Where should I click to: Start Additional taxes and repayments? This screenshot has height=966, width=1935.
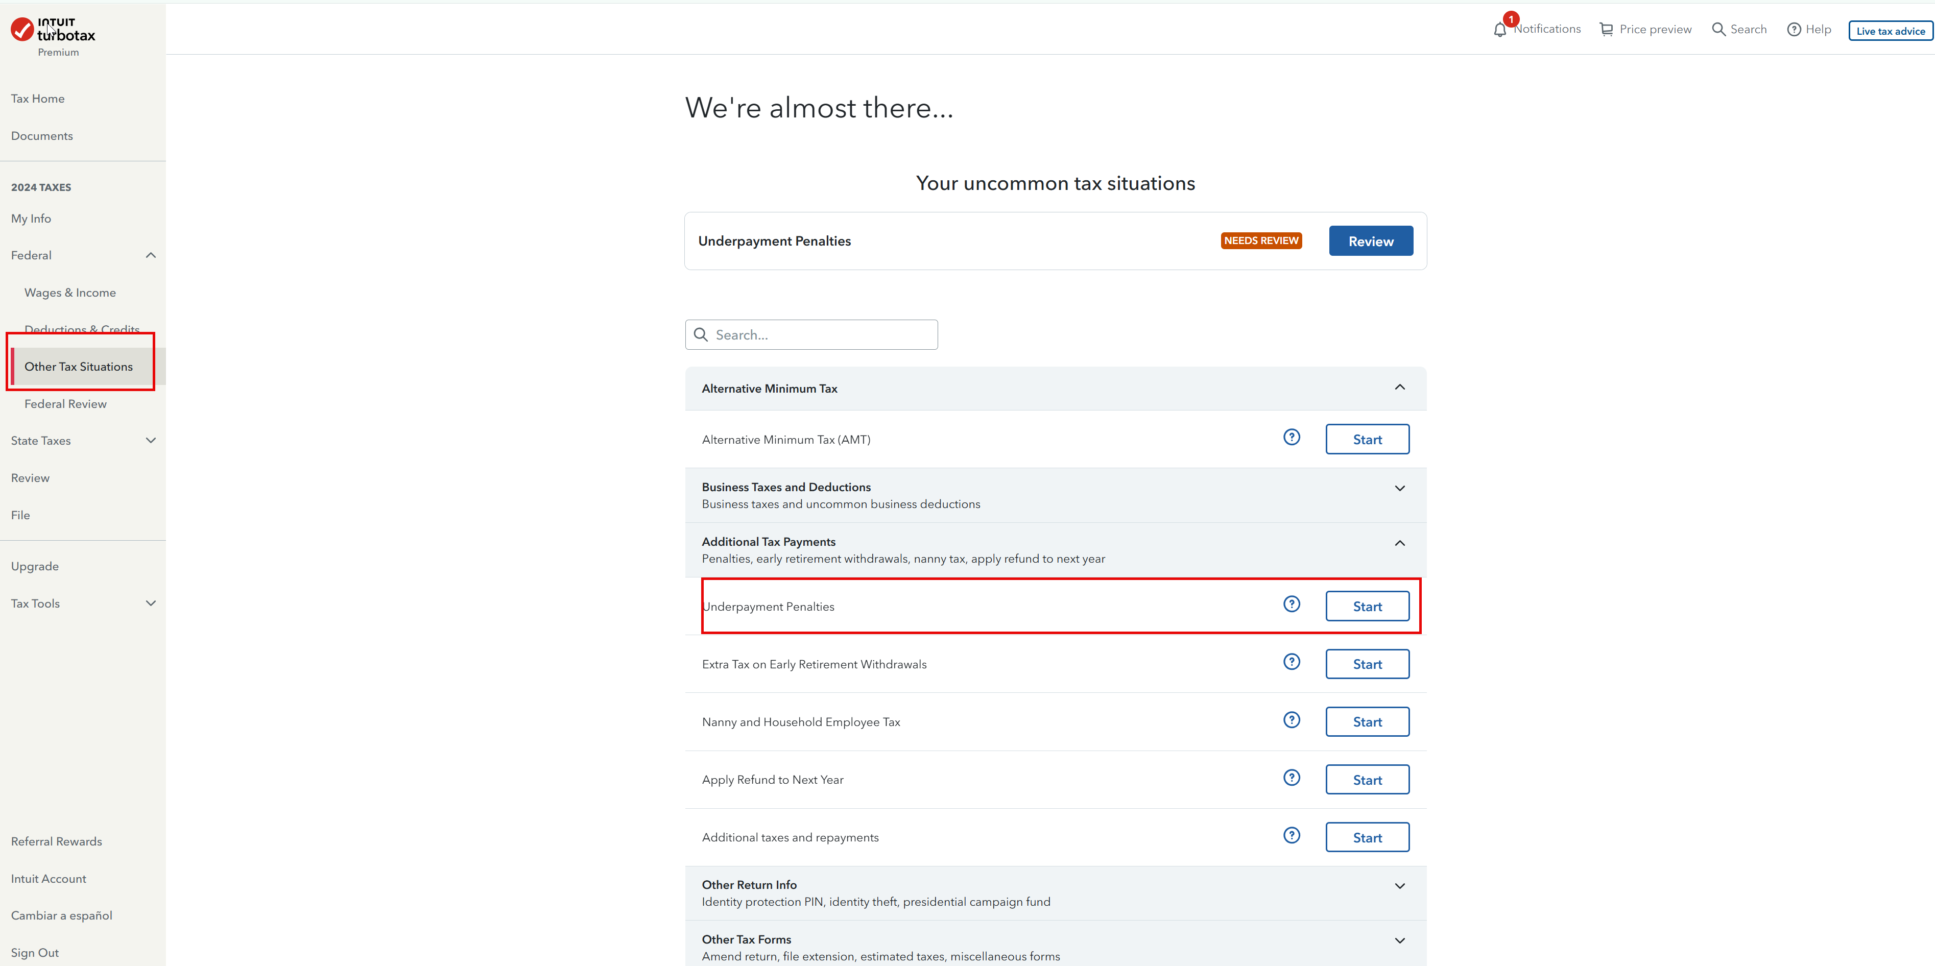point(1367,837)
